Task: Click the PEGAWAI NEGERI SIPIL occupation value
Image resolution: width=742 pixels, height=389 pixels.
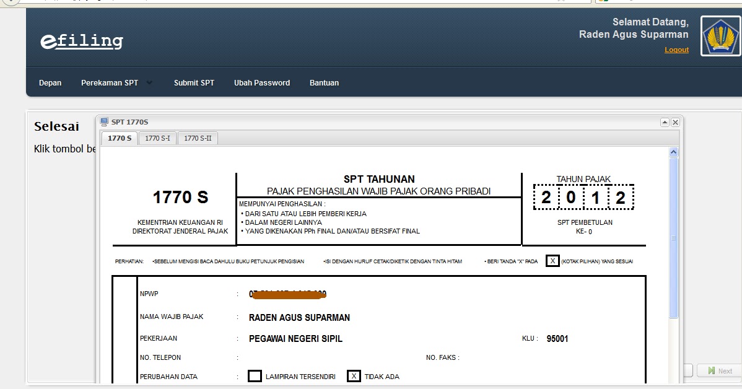Action: click(296, 339)
